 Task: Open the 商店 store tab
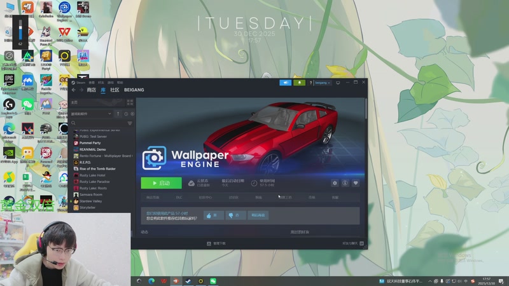point(91,90)
